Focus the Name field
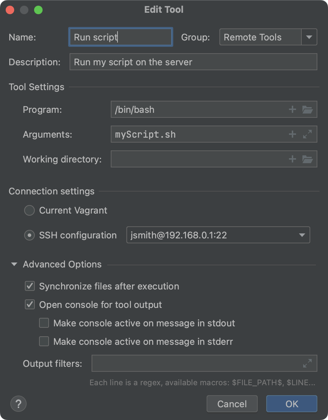 pos(120,37)
